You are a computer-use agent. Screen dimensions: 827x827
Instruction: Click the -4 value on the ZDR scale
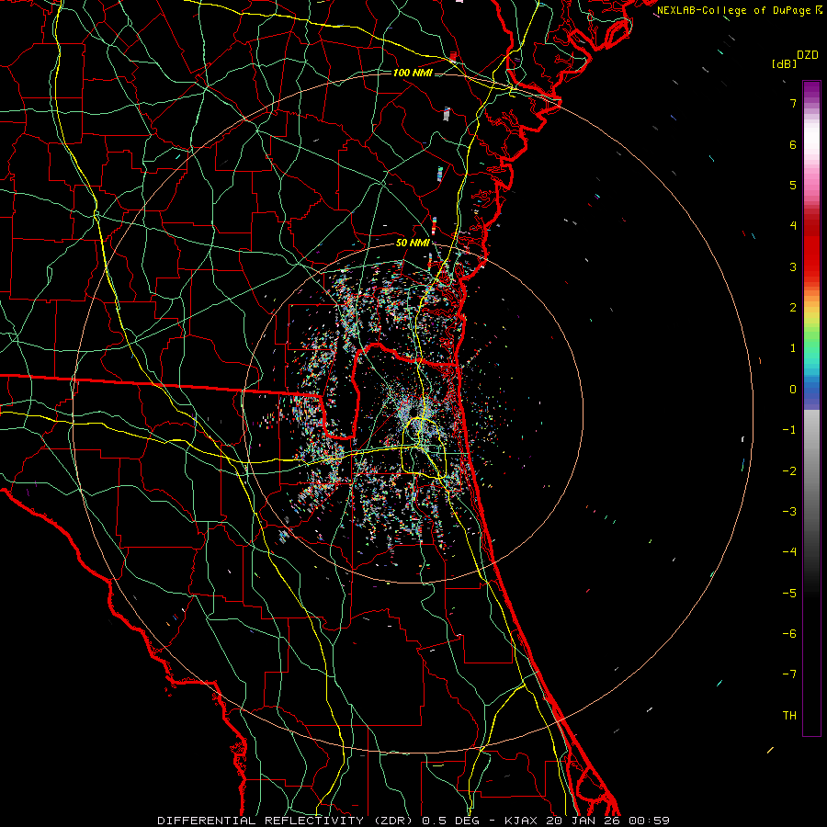(789, 552)
